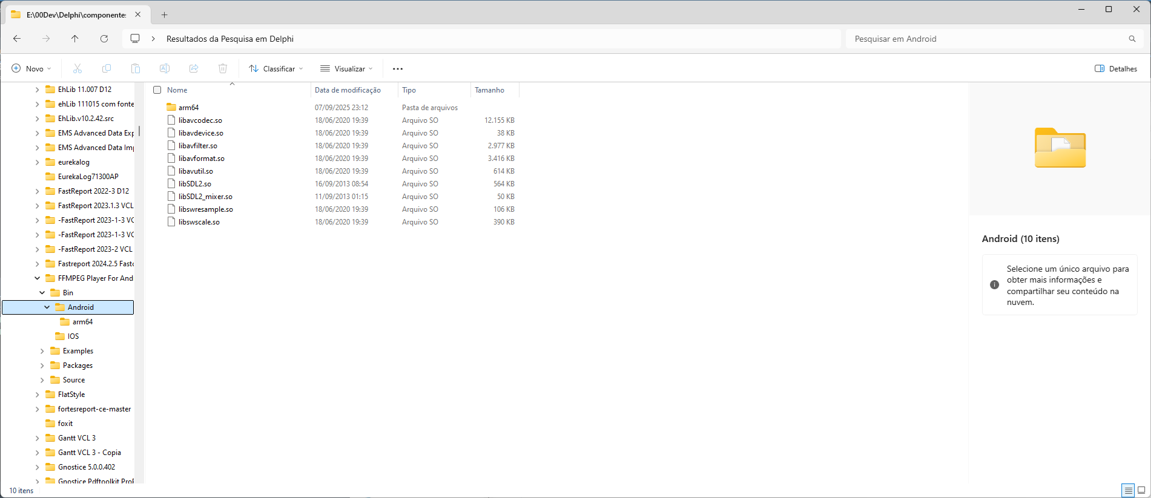
Task: Select the libavdevice.so file
Action: [200, 133]
